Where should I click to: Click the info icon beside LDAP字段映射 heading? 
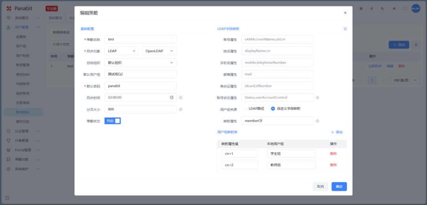point(345,28)
